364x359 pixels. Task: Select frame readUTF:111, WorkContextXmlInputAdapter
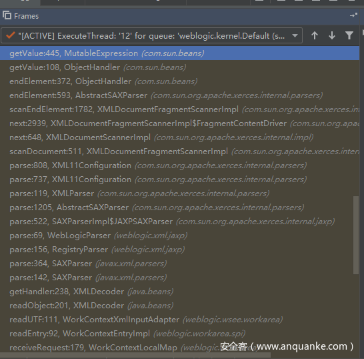180,320
